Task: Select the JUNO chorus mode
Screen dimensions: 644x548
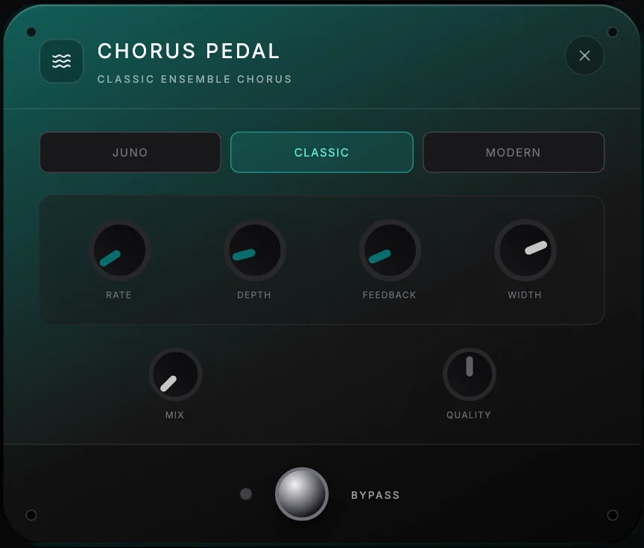Action: (130, 152)
